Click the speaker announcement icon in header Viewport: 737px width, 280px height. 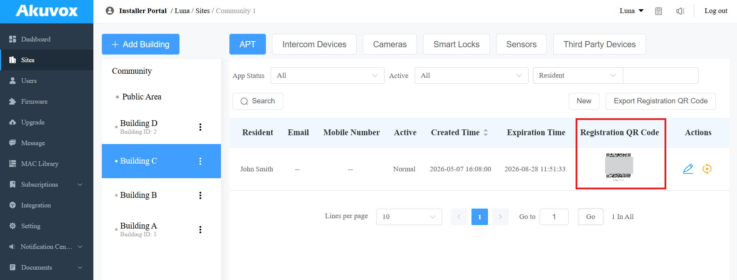pos(681,11)
